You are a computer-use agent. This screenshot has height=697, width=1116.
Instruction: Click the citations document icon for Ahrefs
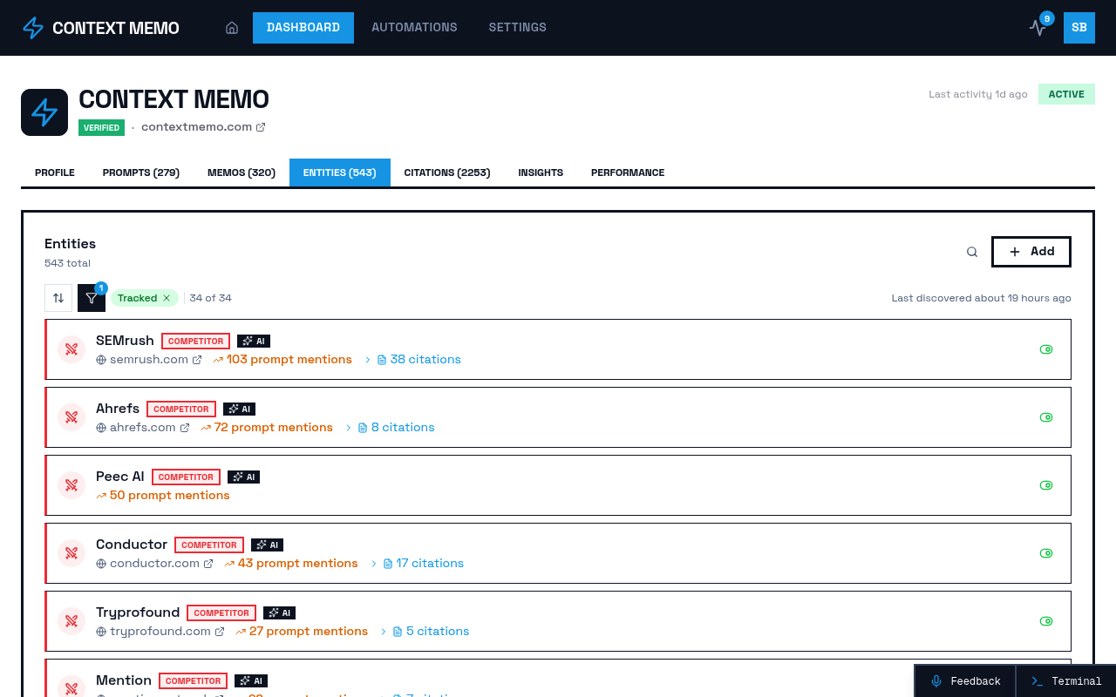click(364, 427)
